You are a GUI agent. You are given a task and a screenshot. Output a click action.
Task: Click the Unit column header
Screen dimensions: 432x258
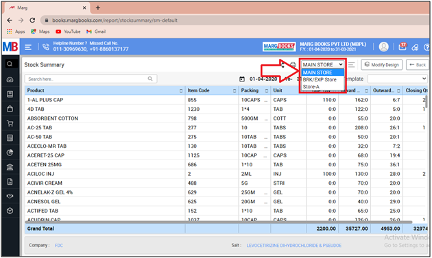288,91
